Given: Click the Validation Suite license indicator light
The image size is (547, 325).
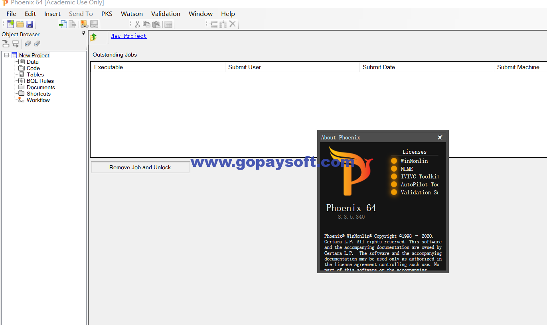Looking at the screenshot, I should coord(394,192).
